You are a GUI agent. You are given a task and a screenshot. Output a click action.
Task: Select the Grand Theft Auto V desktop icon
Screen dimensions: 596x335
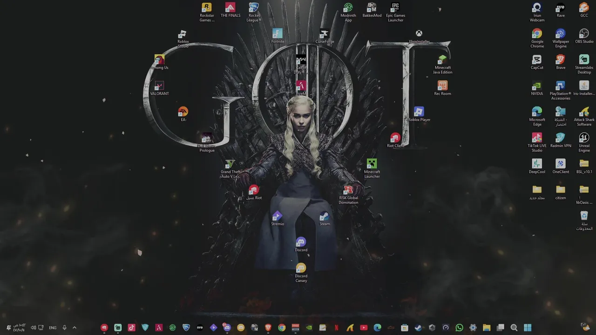click(230, 168)
